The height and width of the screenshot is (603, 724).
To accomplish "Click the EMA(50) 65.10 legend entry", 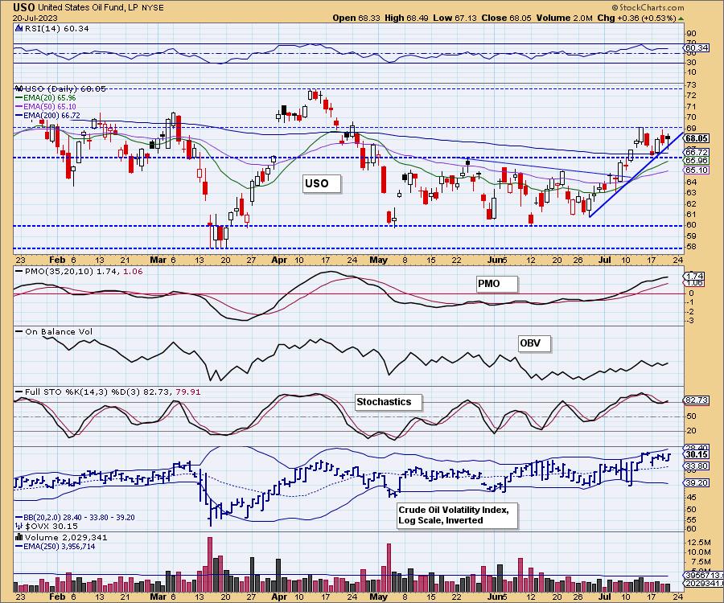I will [45, 107].
